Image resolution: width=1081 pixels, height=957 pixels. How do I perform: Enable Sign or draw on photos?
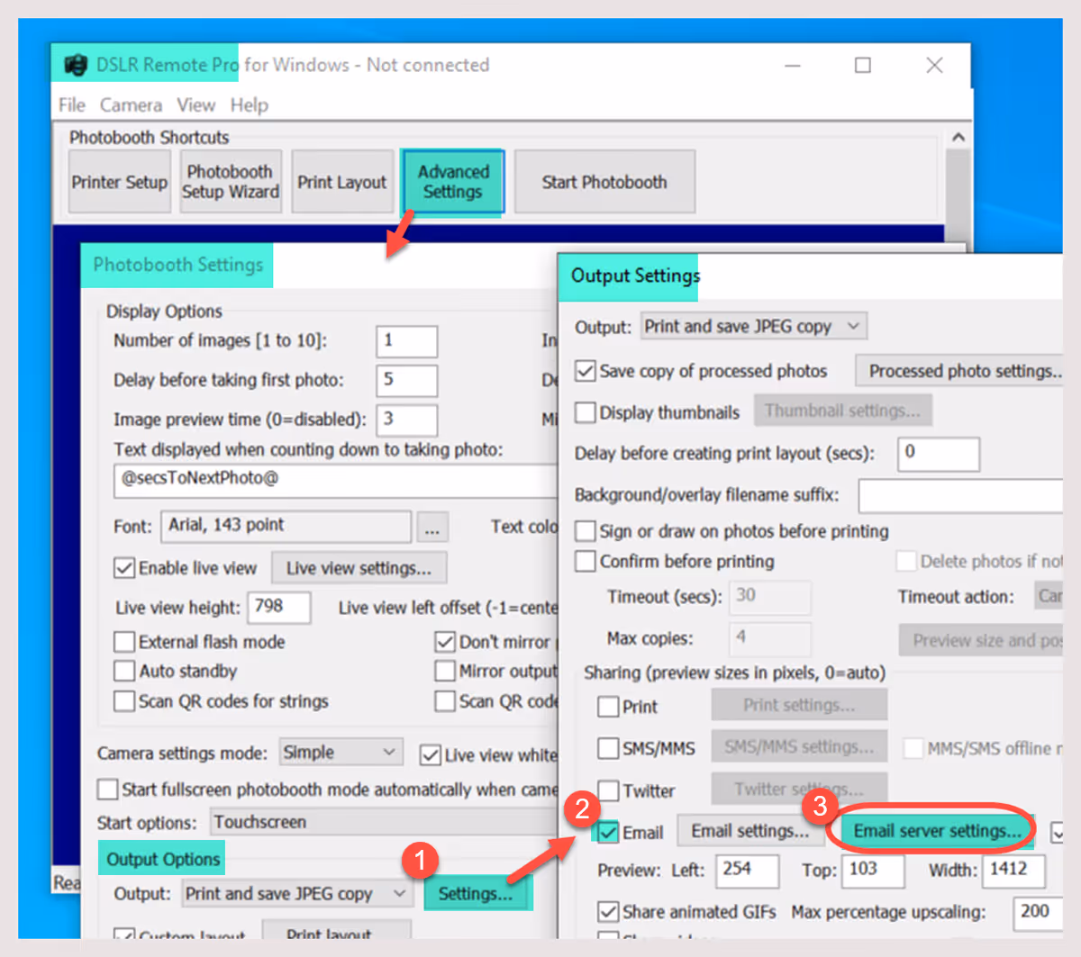(x=586, y=531)
